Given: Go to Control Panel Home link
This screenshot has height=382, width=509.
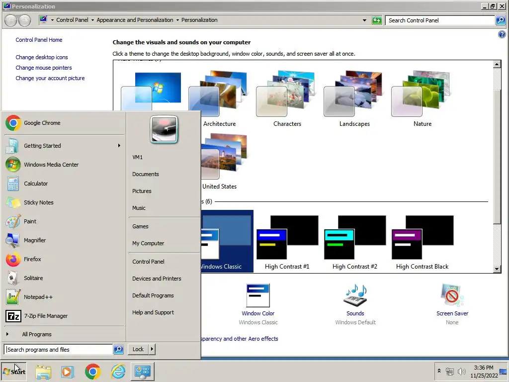Looking at the screenshot, I should [39, 40].
